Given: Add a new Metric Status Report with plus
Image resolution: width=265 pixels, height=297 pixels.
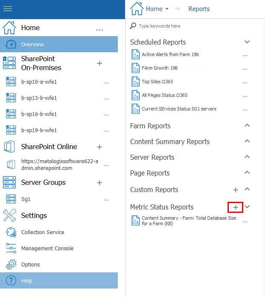Looking at the screenshot, I should (235, 207).
